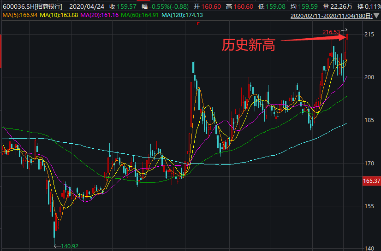This screenshot has width=381, height=251.
Task: Click the 140.92 lowest price marker
Action: (69, 246)
